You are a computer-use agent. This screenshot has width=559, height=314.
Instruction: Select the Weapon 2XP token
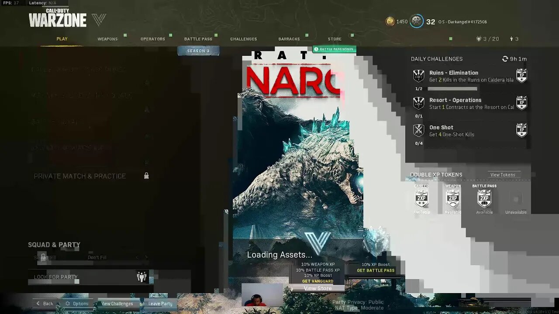click(x=453, y=198)
